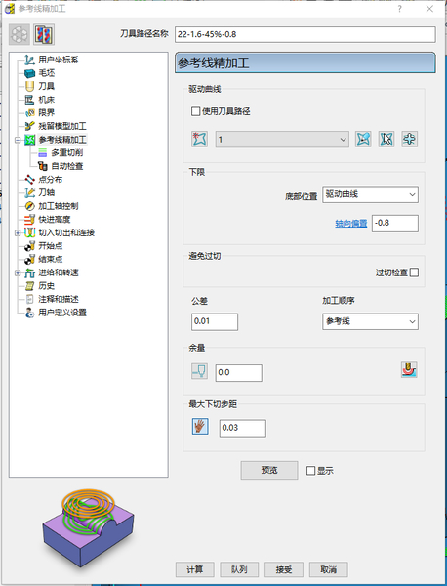
Task: Click the copy toolpath settings icon
Action: pos(44,35)
